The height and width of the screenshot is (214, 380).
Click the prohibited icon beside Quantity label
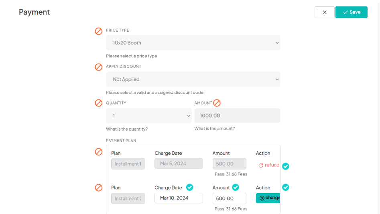99,103
